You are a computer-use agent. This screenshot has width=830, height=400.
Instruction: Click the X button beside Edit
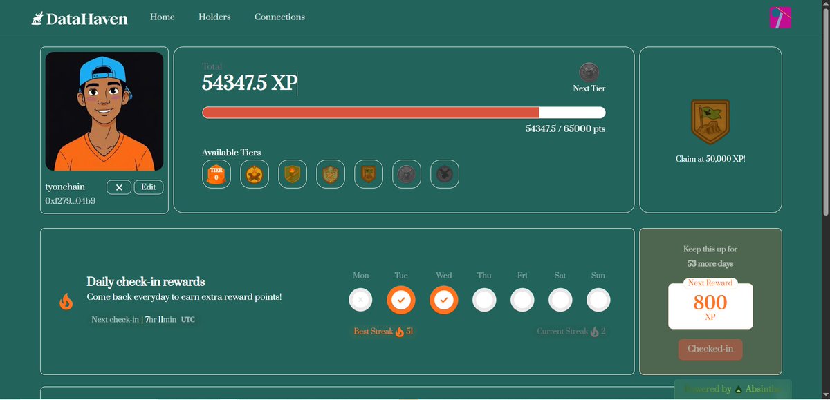tap(119, 187)
